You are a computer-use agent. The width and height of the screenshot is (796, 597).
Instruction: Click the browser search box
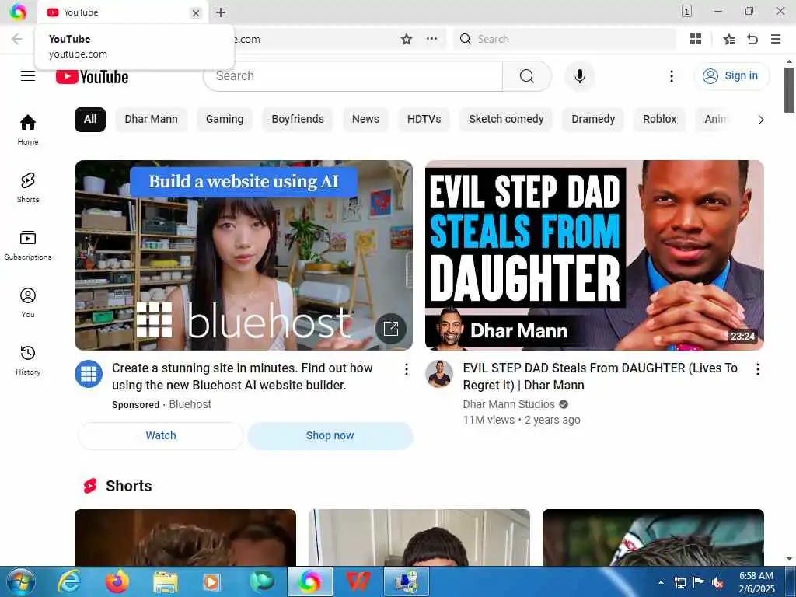coord(564,39)
